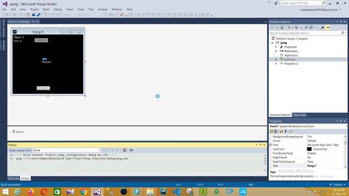Click the Save All toolbar icon
This screenshot has width=349, height=196.
click(x=39, y=15)
